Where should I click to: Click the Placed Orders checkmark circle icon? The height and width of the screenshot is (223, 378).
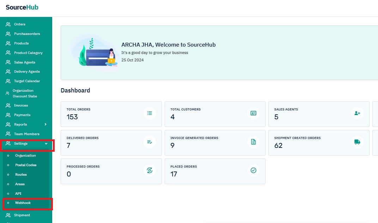[253, 170]
